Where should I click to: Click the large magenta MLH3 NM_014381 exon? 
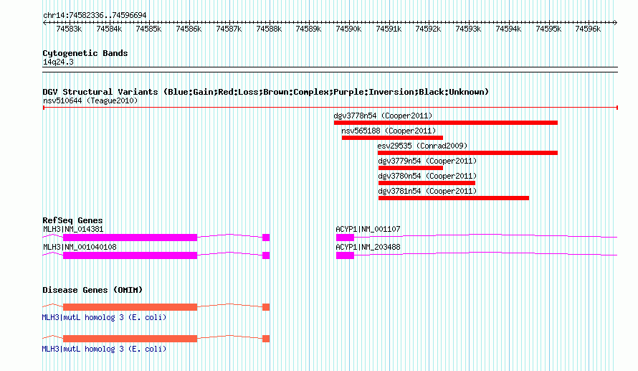point(130,238)
